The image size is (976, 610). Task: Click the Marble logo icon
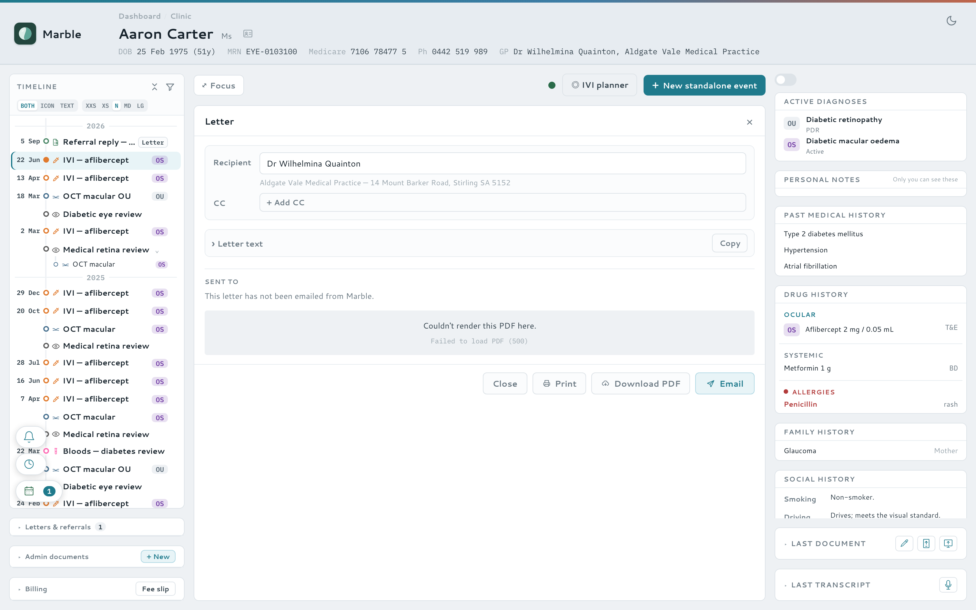(x=25, y=34)
